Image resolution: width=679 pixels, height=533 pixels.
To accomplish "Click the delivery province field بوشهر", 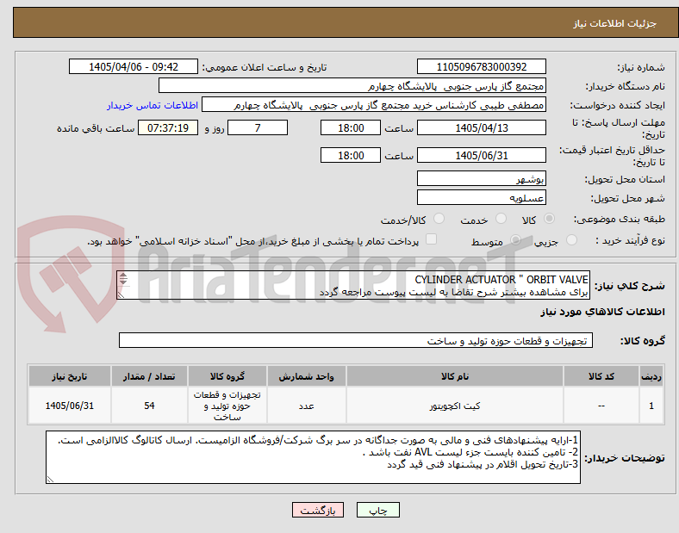I will tap(482, 178).
